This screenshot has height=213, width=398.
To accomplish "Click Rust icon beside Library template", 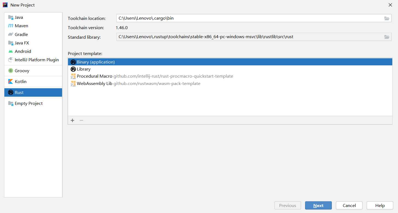I will 73,69.
